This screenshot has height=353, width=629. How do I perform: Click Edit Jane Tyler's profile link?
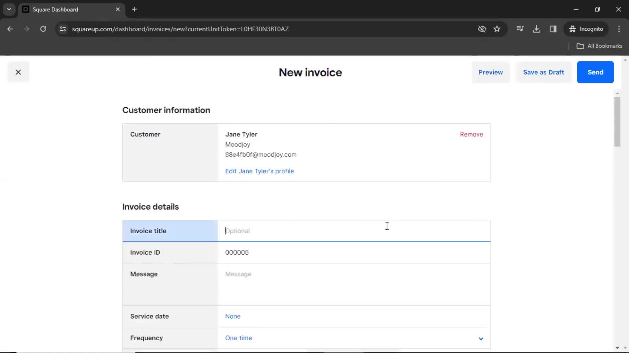click(260, 171)
